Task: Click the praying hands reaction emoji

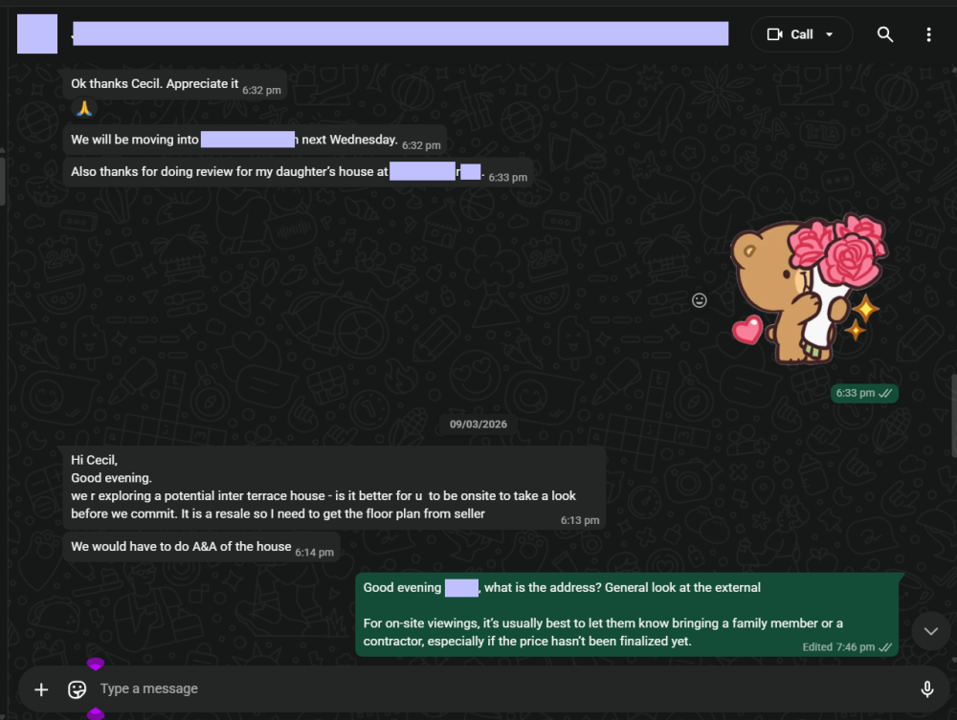Action: tap(83, 109)
